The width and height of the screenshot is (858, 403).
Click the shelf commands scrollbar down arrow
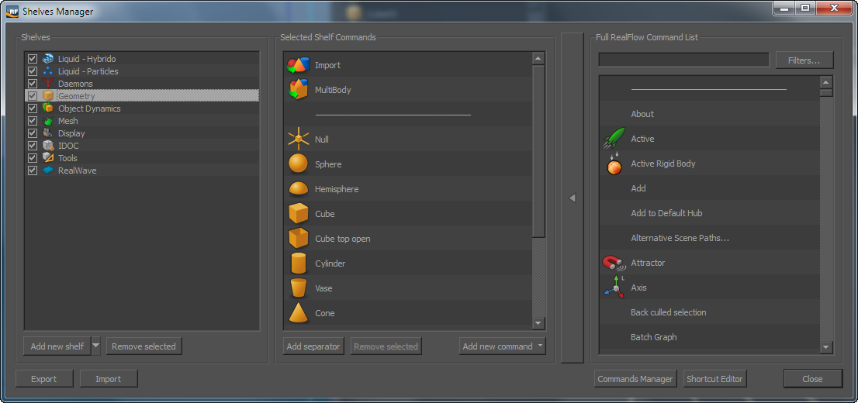tap(538, 323)
